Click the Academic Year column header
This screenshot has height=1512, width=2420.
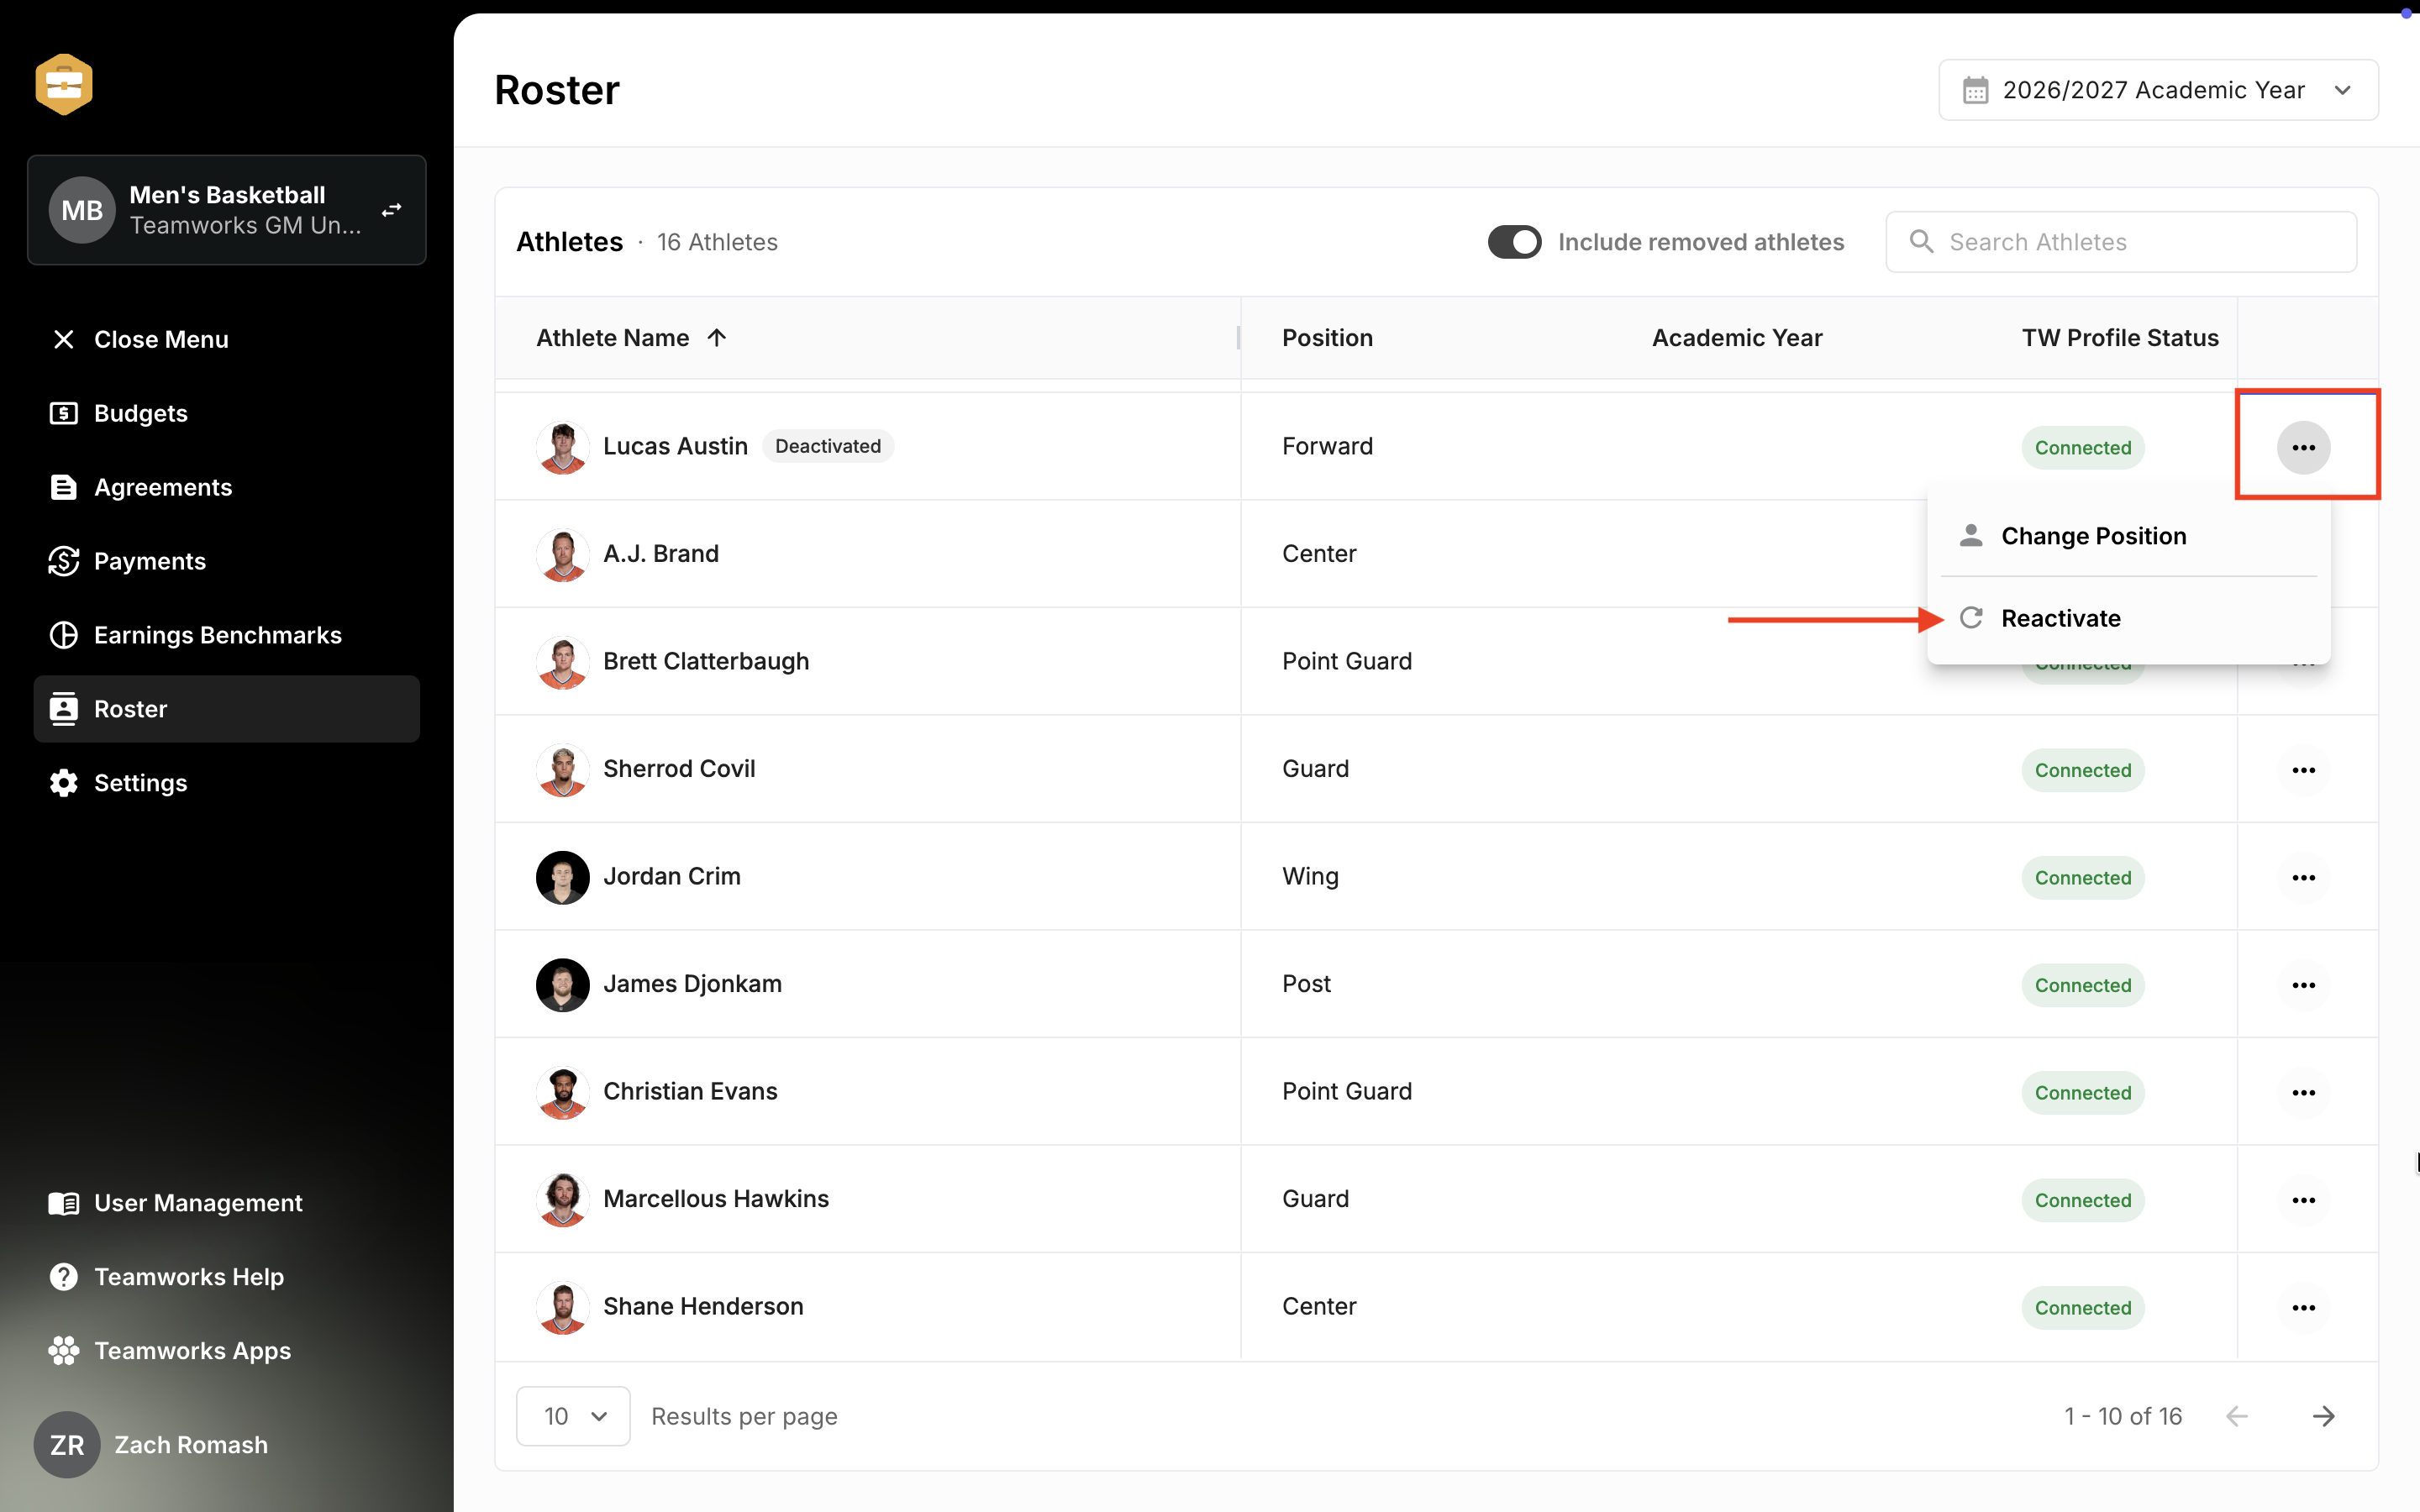[1737, 338]
